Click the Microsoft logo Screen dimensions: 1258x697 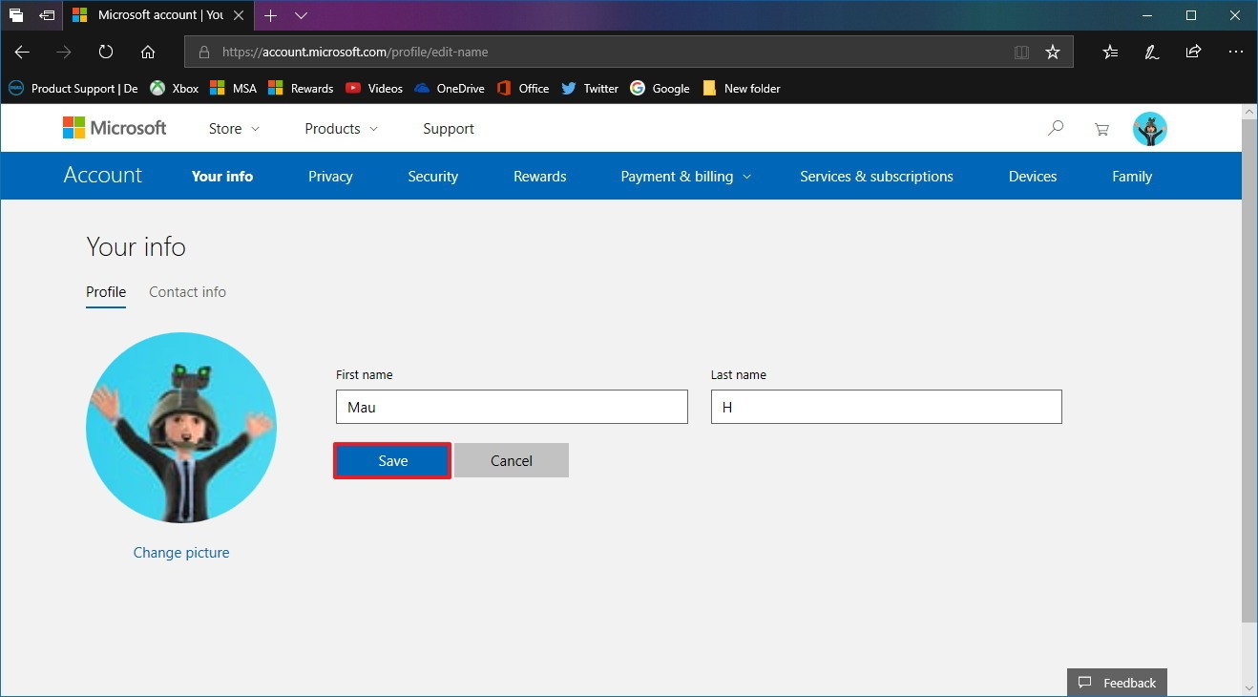[114, 127]
